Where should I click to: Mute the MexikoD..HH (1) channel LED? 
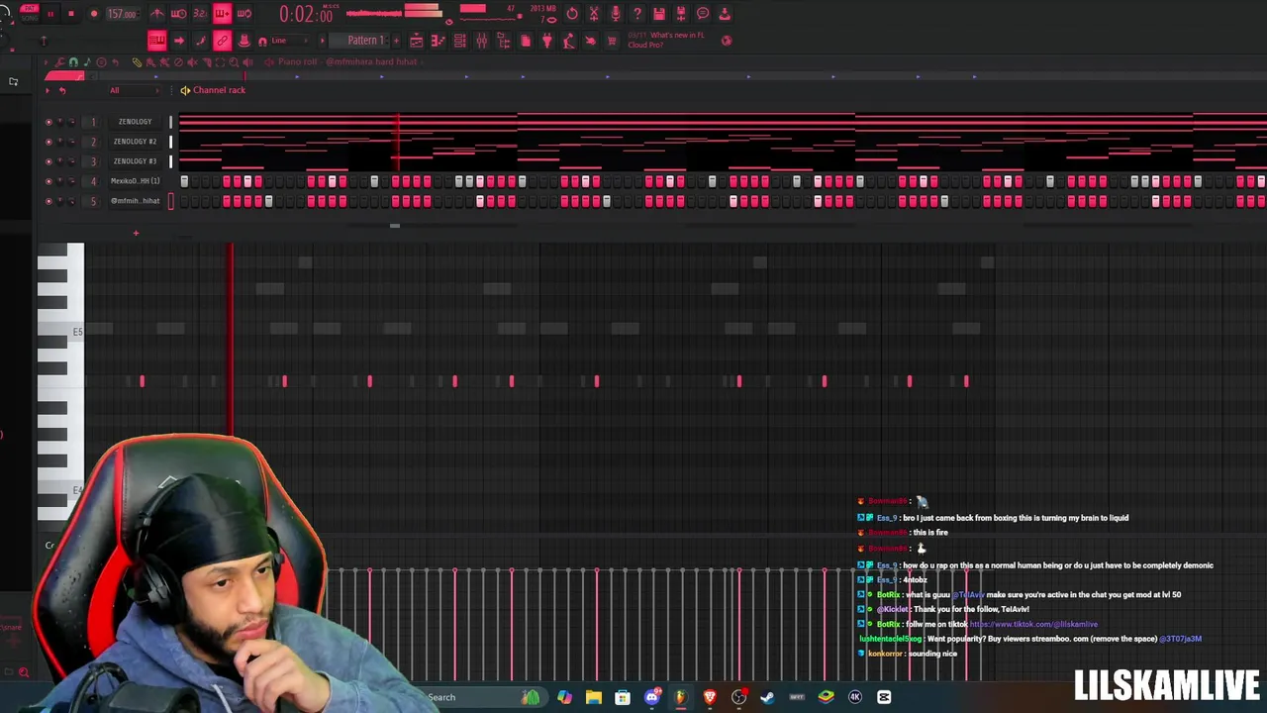click(x=49, y=181)
